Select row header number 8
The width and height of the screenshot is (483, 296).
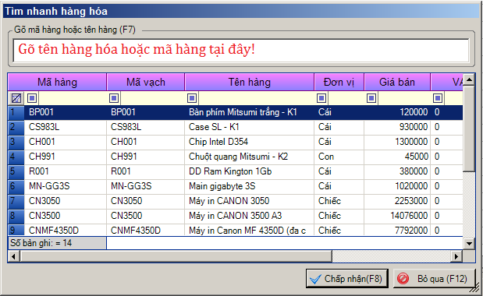16,216
